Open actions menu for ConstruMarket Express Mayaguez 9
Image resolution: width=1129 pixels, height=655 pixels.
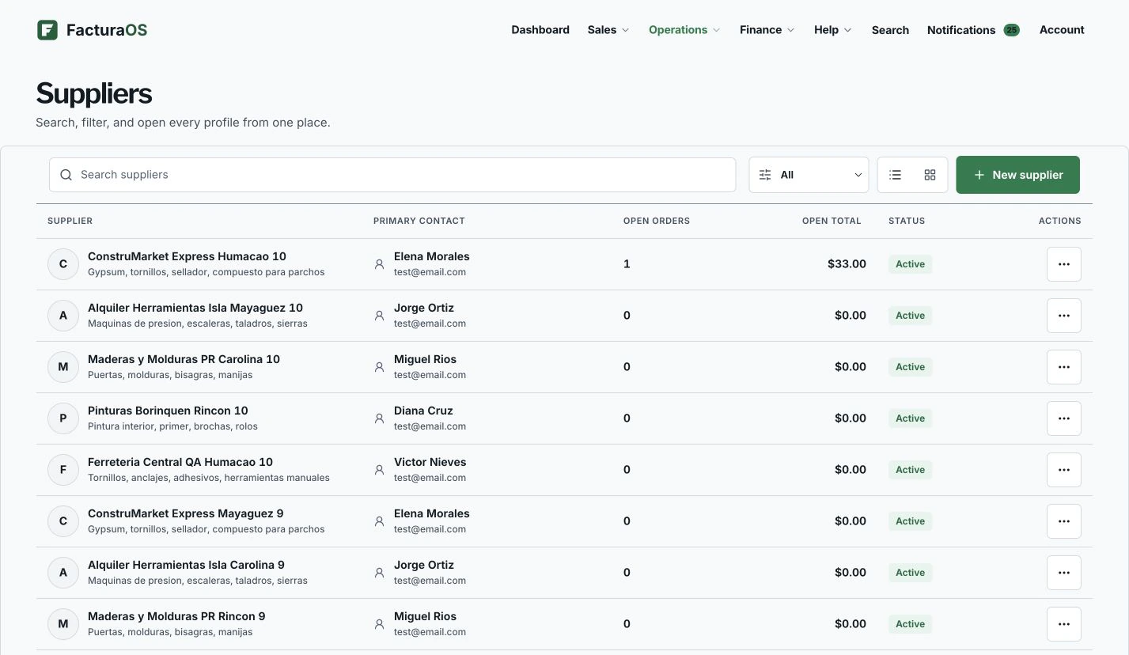tap(1063, 521)
